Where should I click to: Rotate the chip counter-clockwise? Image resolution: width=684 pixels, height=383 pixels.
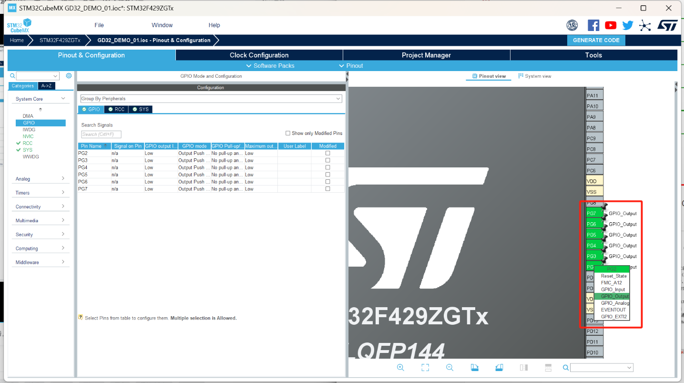(499, 367)
